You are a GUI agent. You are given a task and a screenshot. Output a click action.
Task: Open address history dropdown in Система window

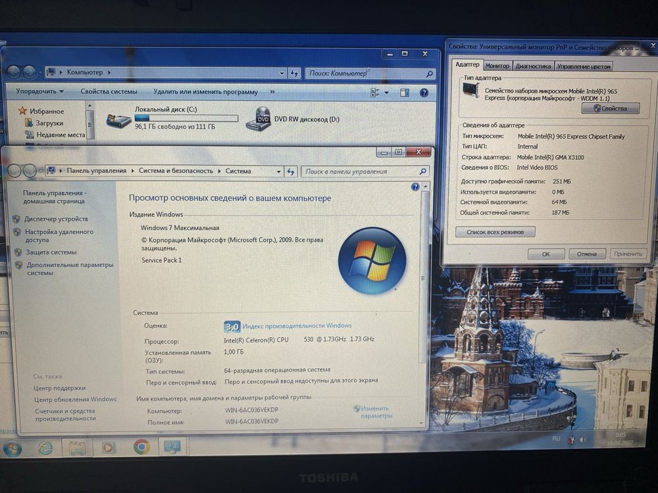[x=278, y=172]
